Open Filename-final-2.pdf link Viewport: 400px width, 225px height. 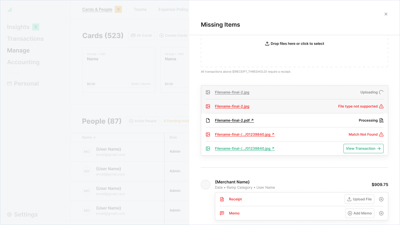click(x=234, y=120)
